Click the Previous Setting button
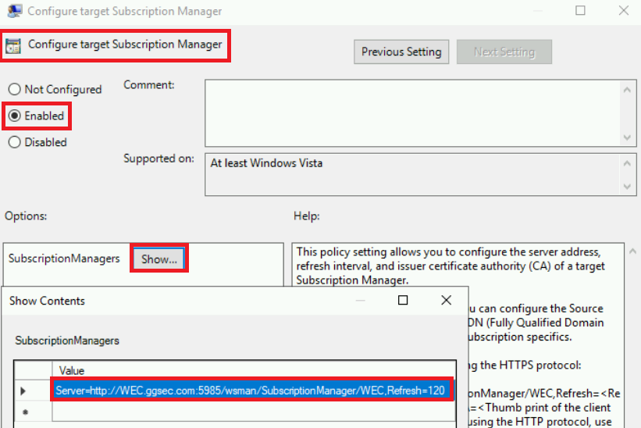Viewport: 641px width, 428px height. (401, 52)
